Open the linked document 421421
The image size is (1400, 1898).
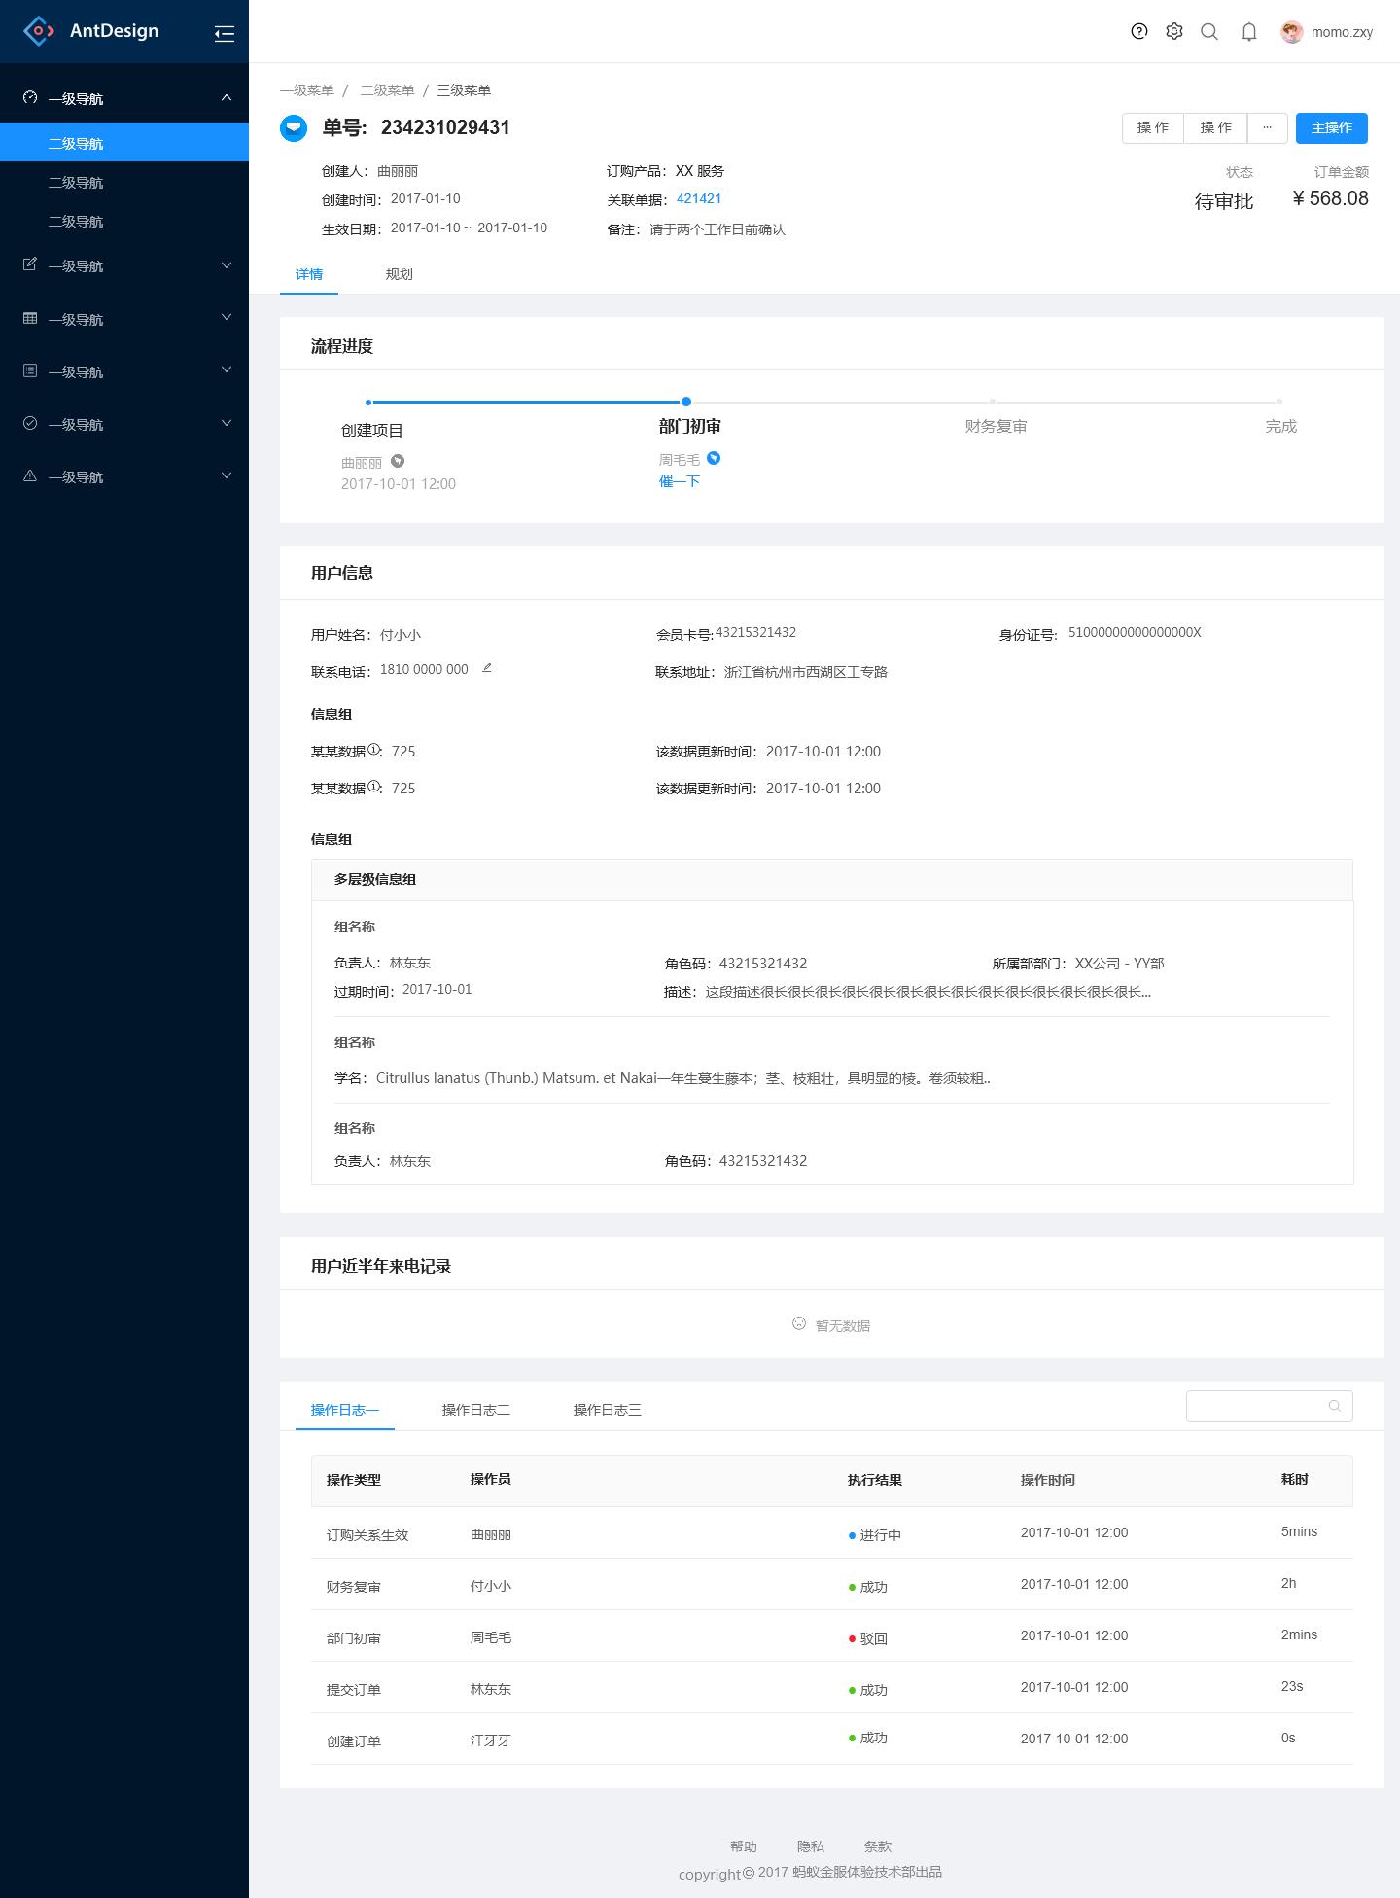click(699, 198)
